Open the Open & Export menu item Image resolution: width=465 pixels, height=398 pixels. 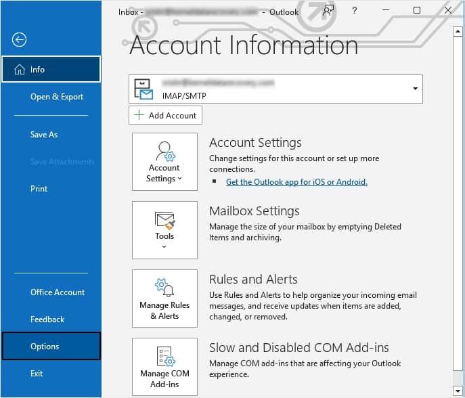tap(57, 97)
